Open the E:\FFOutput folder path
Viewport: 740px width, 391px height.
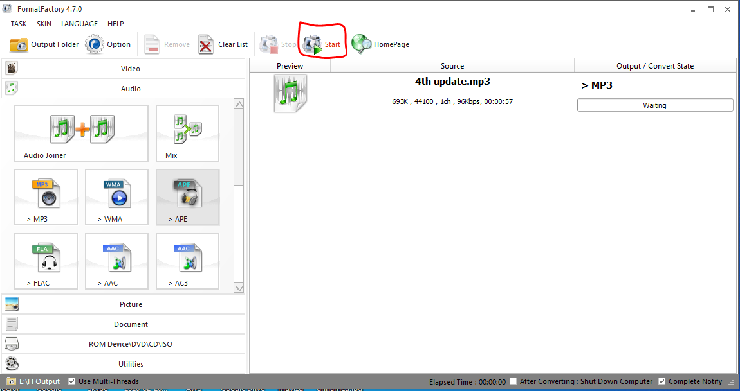click(x=40, y=381)
